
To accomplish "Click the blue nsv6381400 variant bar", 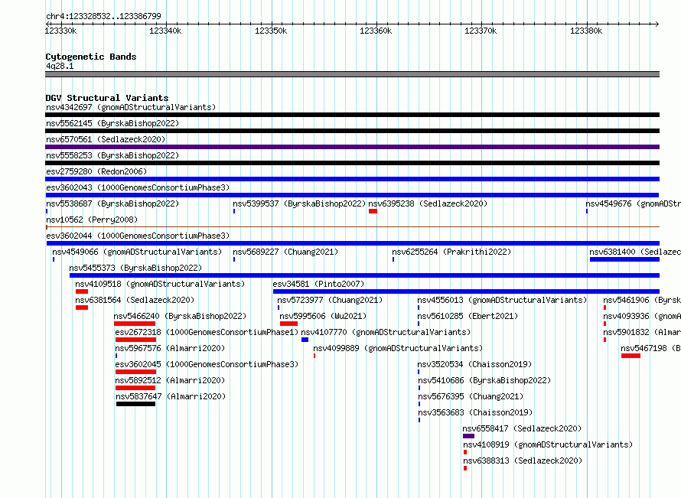I will [x=624, y=259].
